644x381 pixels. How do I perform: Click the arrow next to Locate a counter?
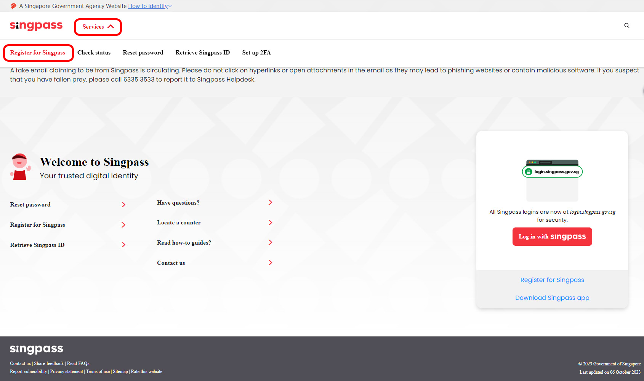(x=270, y=223)
